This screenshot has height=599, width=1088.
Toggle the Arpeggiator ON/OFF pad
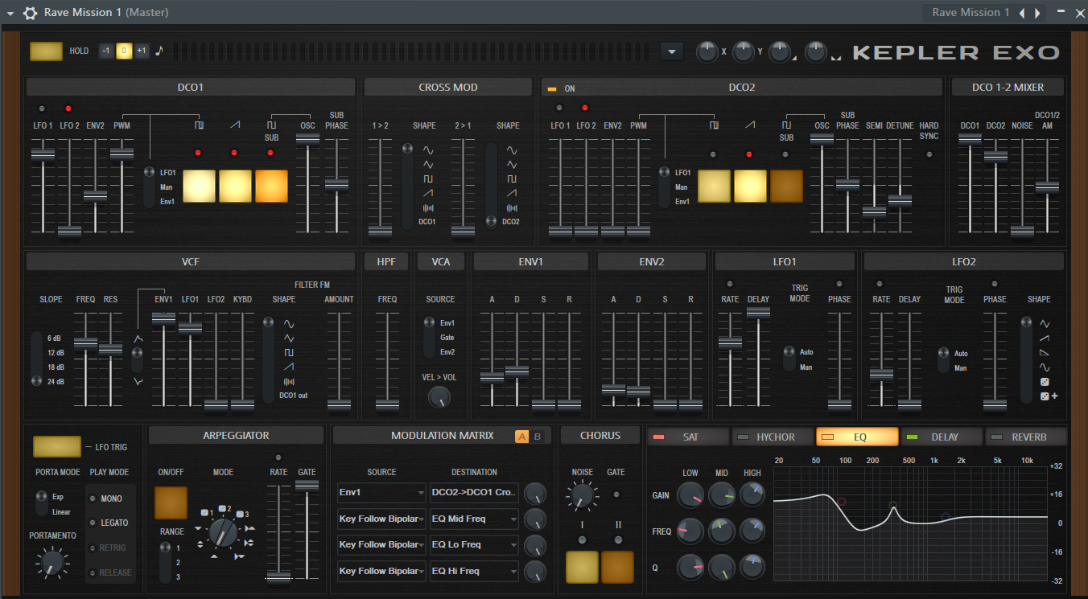[171, 503]
